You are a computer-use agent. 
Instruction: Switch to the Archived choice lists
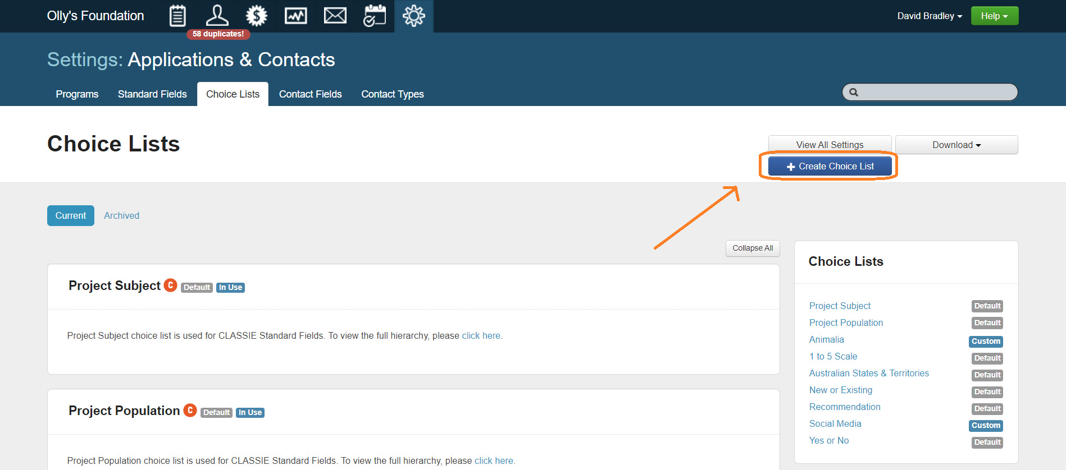click(x=121, y=216)
